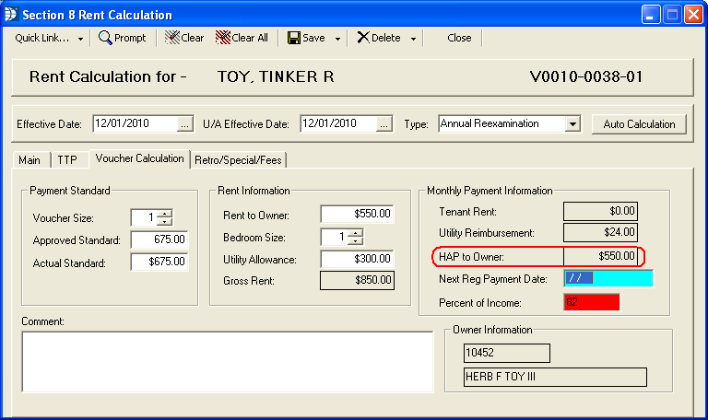
Task: Open the Retro/Special/Fees tab
Action: (x=238, y=160)
